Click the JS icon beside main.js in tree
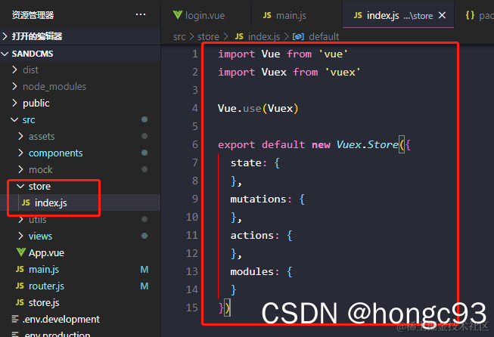494x337 pixels. (x=20, y=269)
